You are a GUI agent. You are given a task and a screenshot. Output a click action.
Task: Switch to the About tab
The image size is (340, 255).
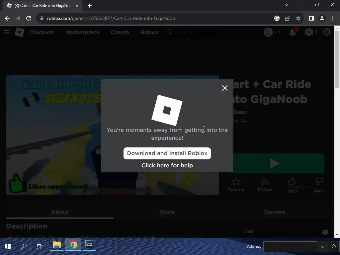coord(60,212)
